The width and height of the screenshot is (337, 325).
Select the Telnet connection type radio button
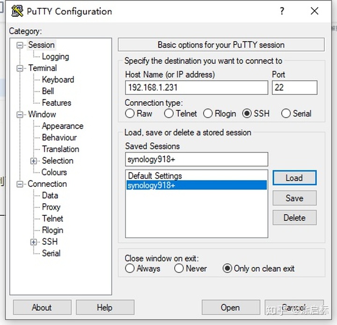[x=168, y=113]
